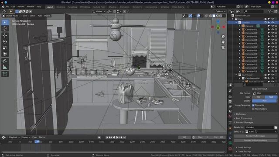Click the viewport pan hand icon
The image size is (279, 157).
point(223,42)
